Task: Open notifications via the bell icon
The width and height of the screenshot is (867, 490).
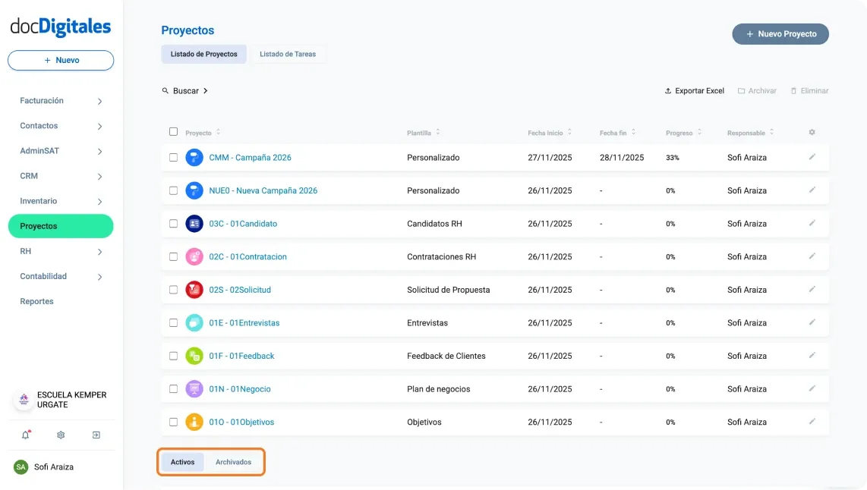Action: pos(25,435)
